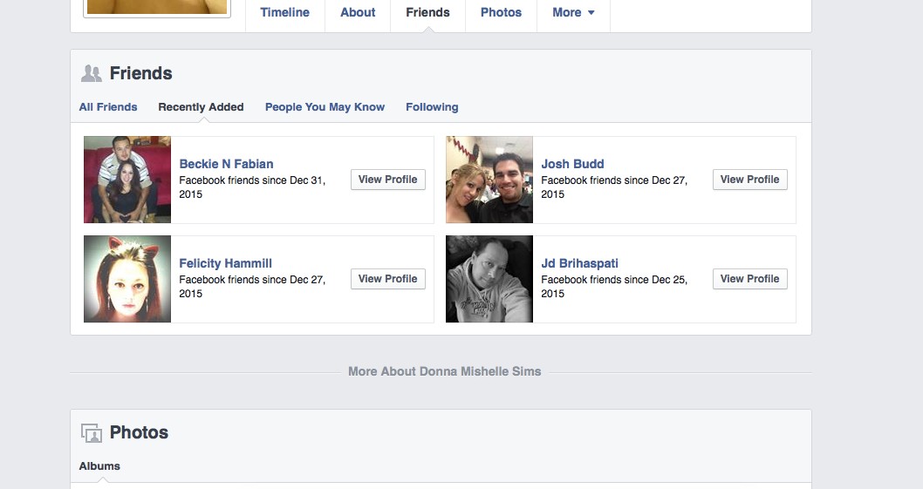The height and width of the screenshot is (489, 923).
Task: Click the Photos section album icon
Action: [x=92, y=432]
